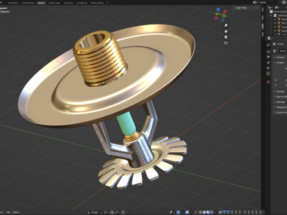Open the Tool tab in the sidebar
Image resolution: width=287 pixels, height=215 pixels.
click(262, 10)
